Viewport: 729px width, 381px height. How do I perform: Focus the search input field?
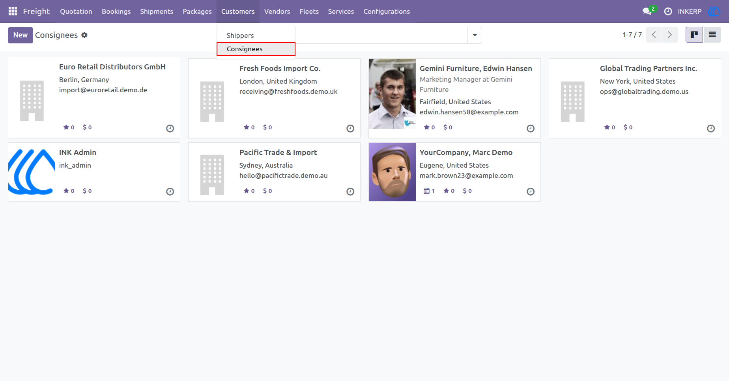pyautogui.click(x=381, y=35)
